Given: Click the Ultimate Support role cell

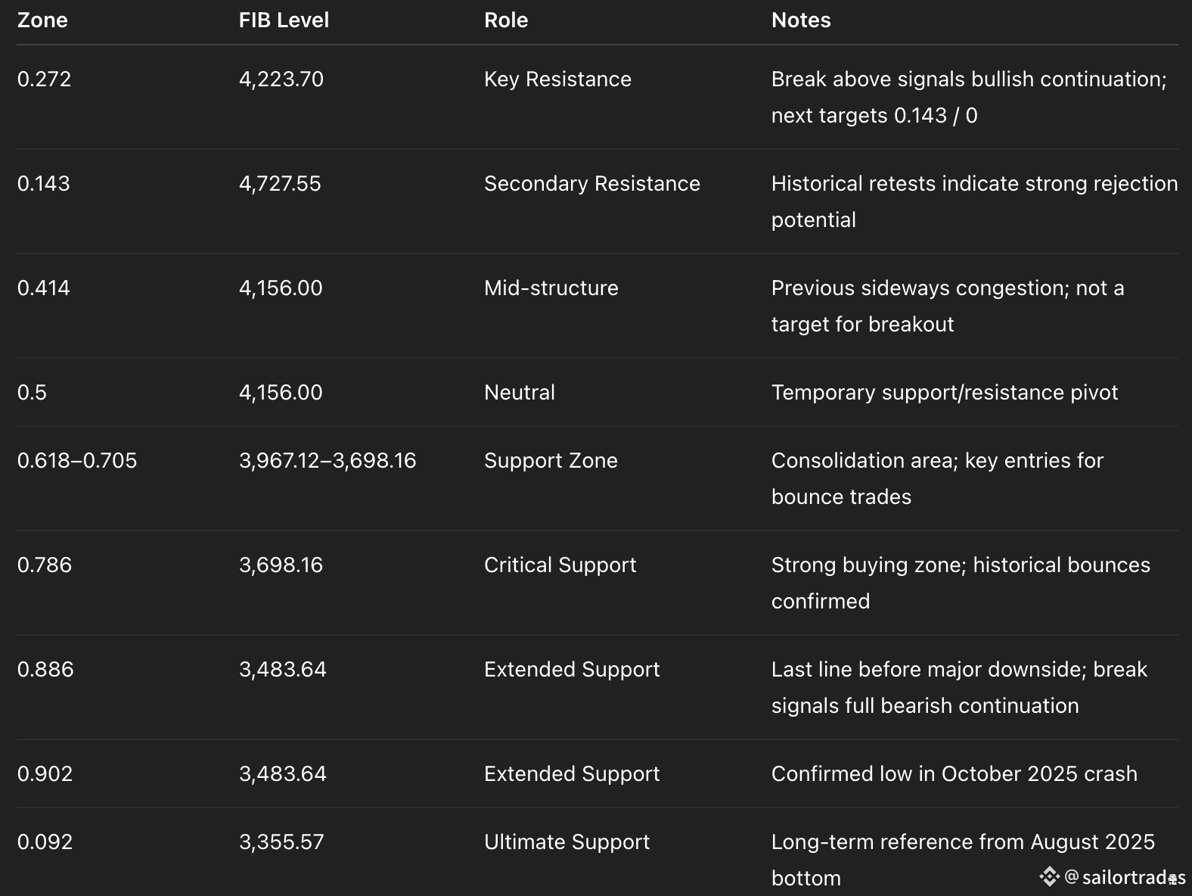Looking at the screenshot, I should (x=567, y=842).
